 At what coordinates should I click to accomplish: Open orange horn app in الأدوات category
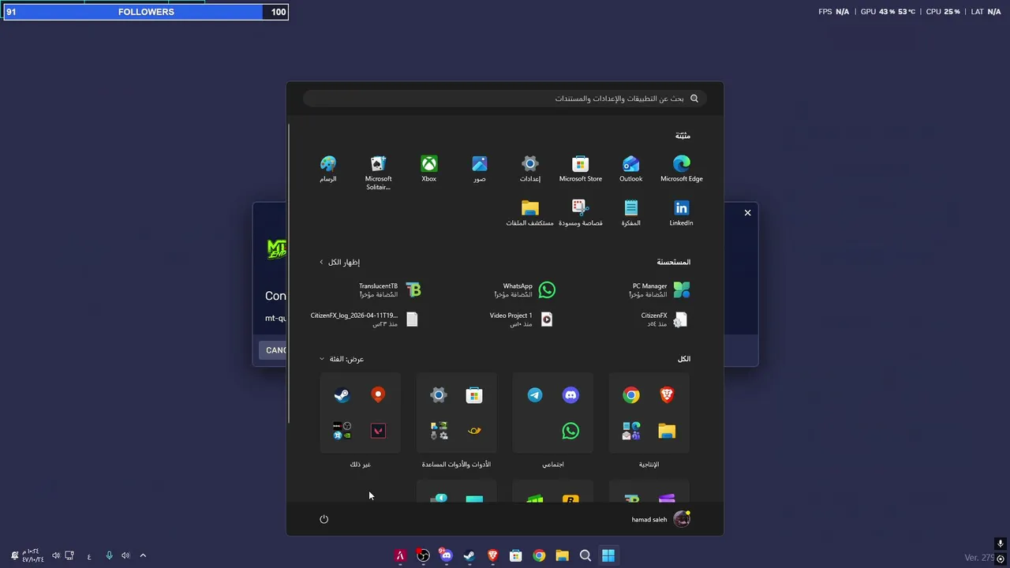474,431
